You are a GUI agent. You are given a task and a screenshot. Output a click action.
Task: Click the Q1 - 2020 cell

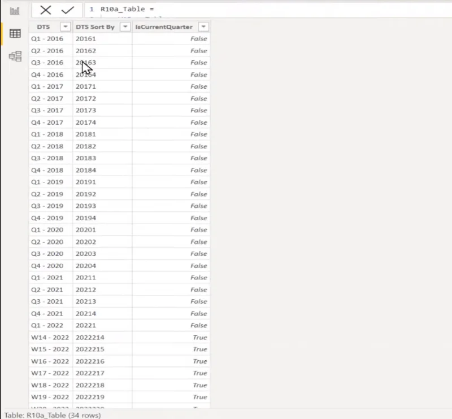point(51,230)
